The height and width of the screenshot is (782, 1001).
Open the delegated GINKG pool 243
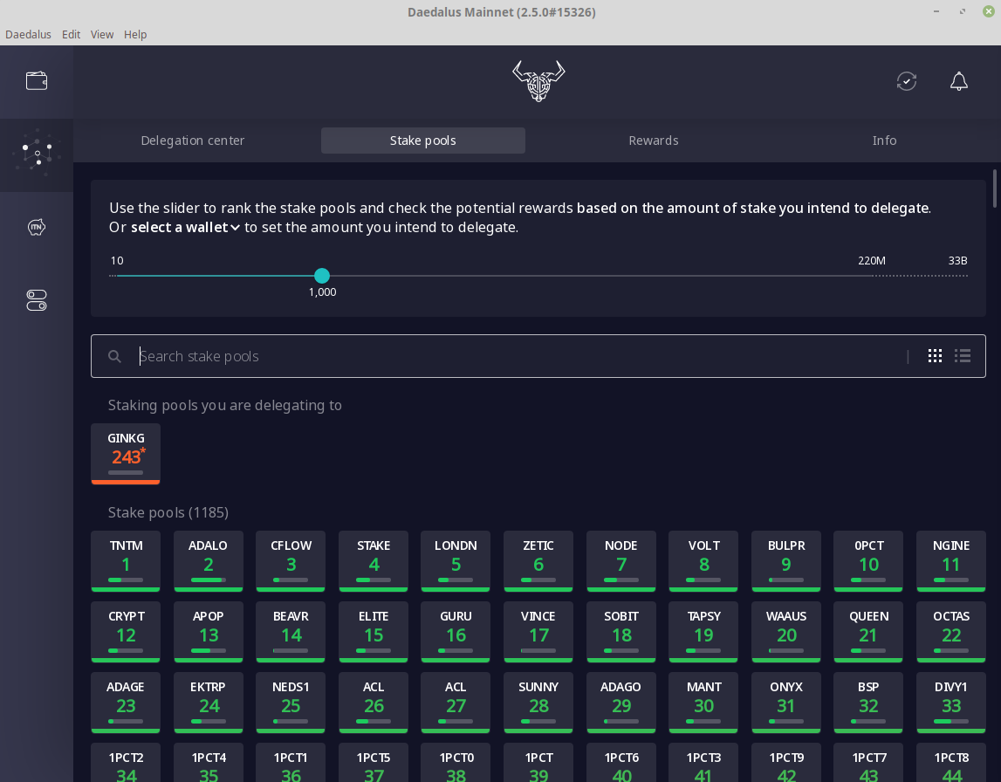tap(126, 454)
